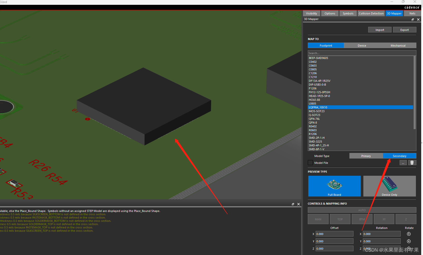Viewport: 423px width, 255px height.
Task: Click the Import button
Action: 380,30
